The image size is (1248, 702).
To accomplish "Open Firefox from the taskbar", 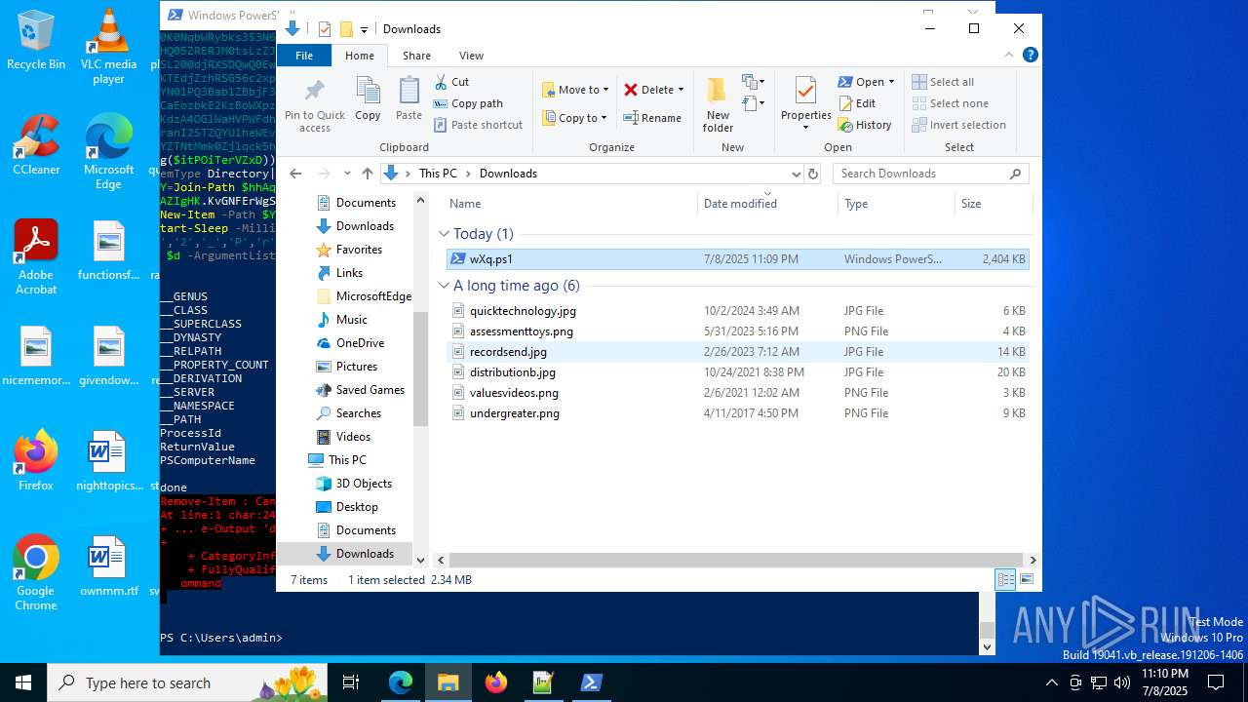I will [496, 682].
